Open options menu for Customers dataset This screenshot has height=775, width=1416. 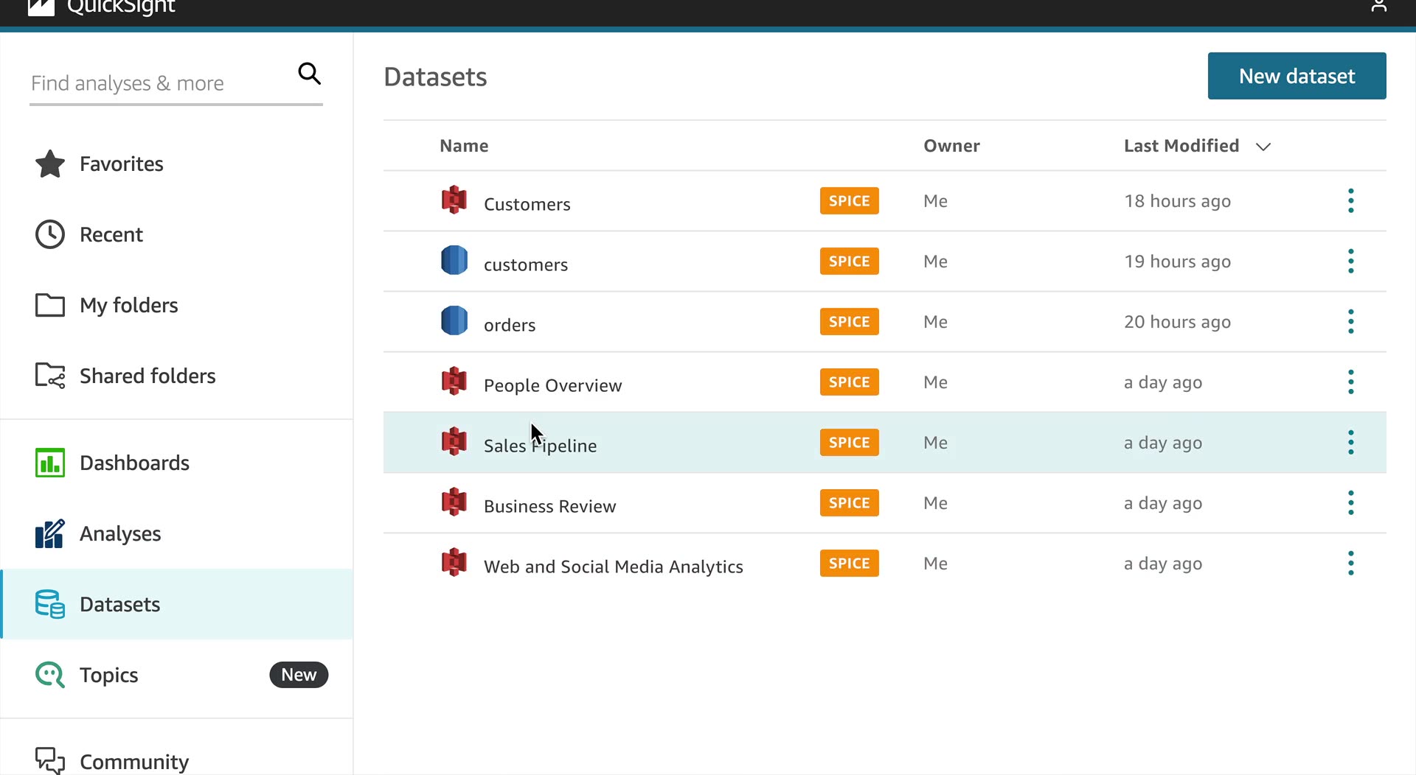1350,201
